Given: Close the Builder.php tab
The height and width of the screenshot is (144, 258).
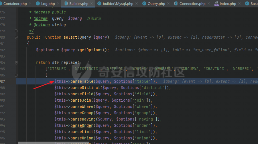Looking at the screenshot, I should (x=92, y=4).
